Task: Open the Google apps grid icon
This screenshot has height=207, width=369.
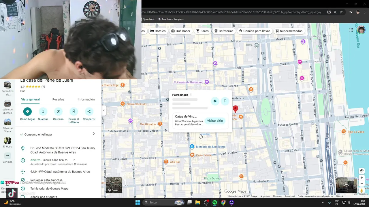Action: click(351, 30)
